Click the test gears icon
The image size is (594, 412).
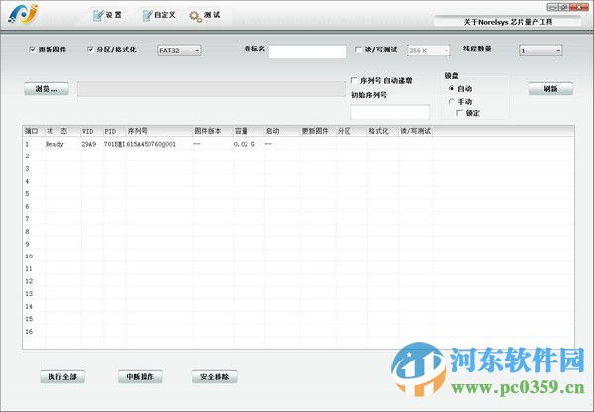(x=195, y=16)
